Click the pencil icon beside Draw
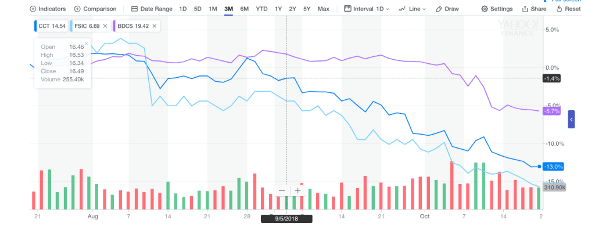 (439, 9)
